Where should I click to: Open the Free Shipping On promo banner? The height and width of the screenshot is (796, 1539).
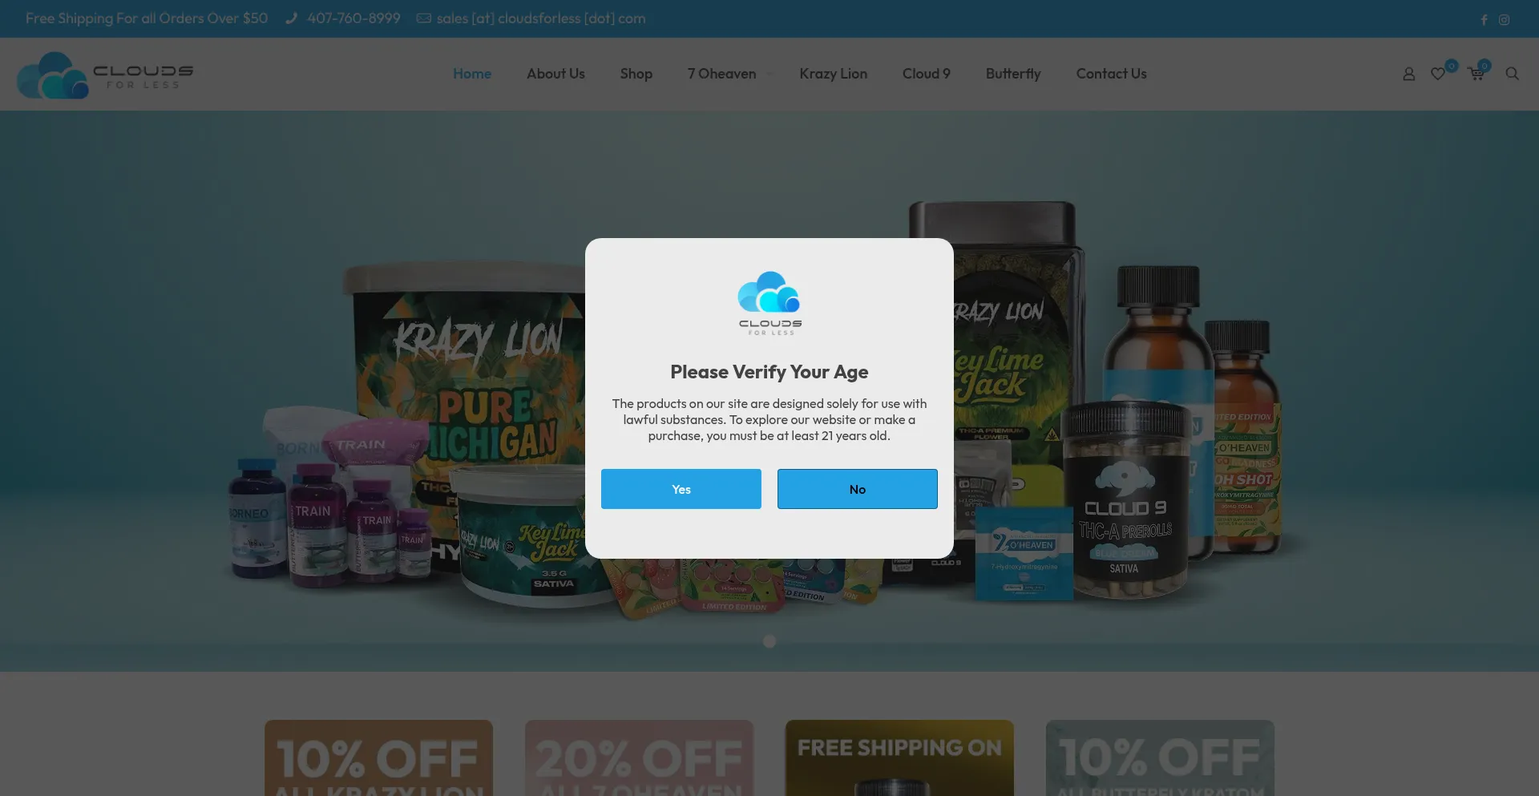click(x=899, y=758)
